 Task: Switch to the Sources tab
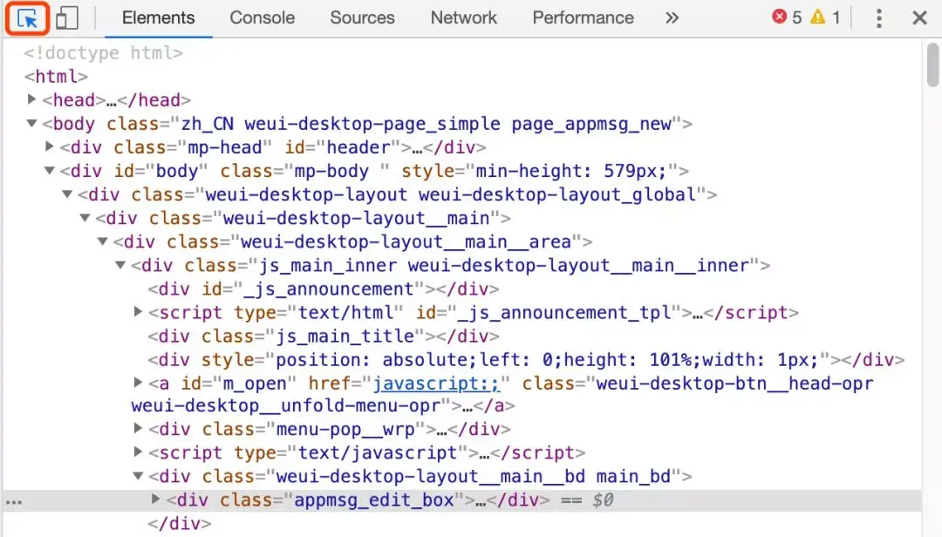[362, 18]
